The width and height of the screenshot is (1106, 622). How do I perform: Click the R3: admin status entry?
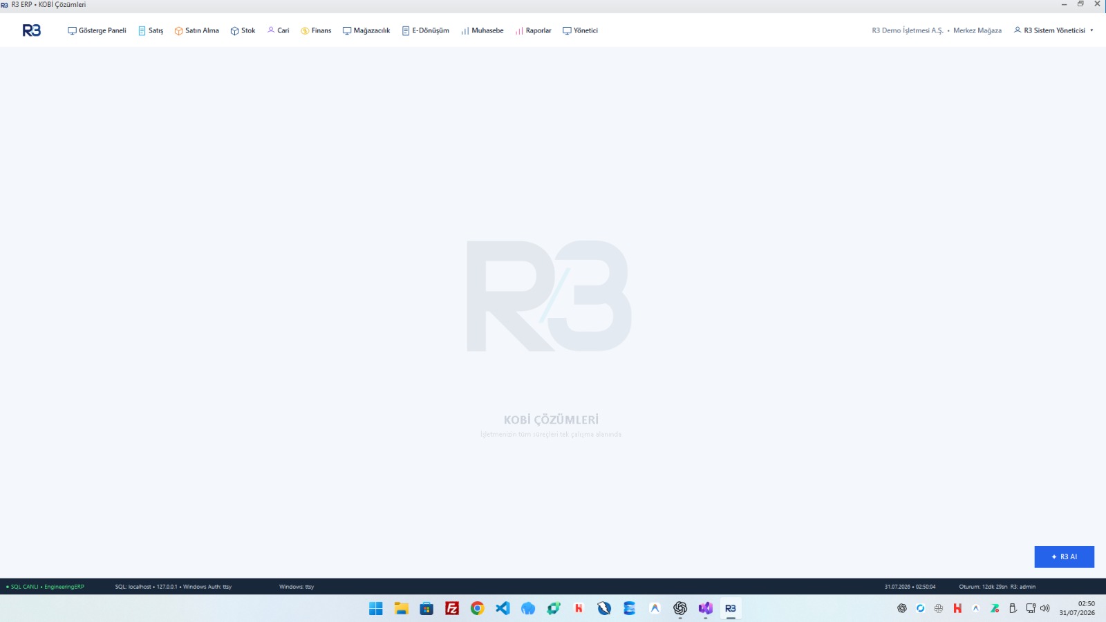point(1023,587)
